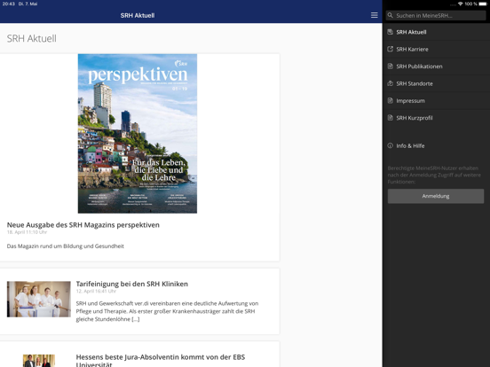Open Neue Ausgabe des SRH Magazins headline
Image resolution: width=490 pixels, height=367 pixels.
point(83,225)
